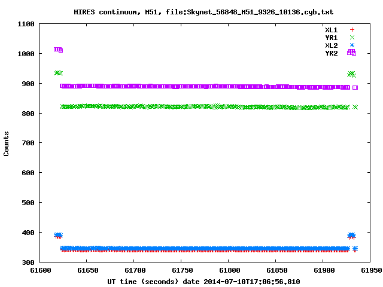Click the plot title mentioning Skynet file
This screenshot has width=383, height=287.
click(x=203, y=12)
